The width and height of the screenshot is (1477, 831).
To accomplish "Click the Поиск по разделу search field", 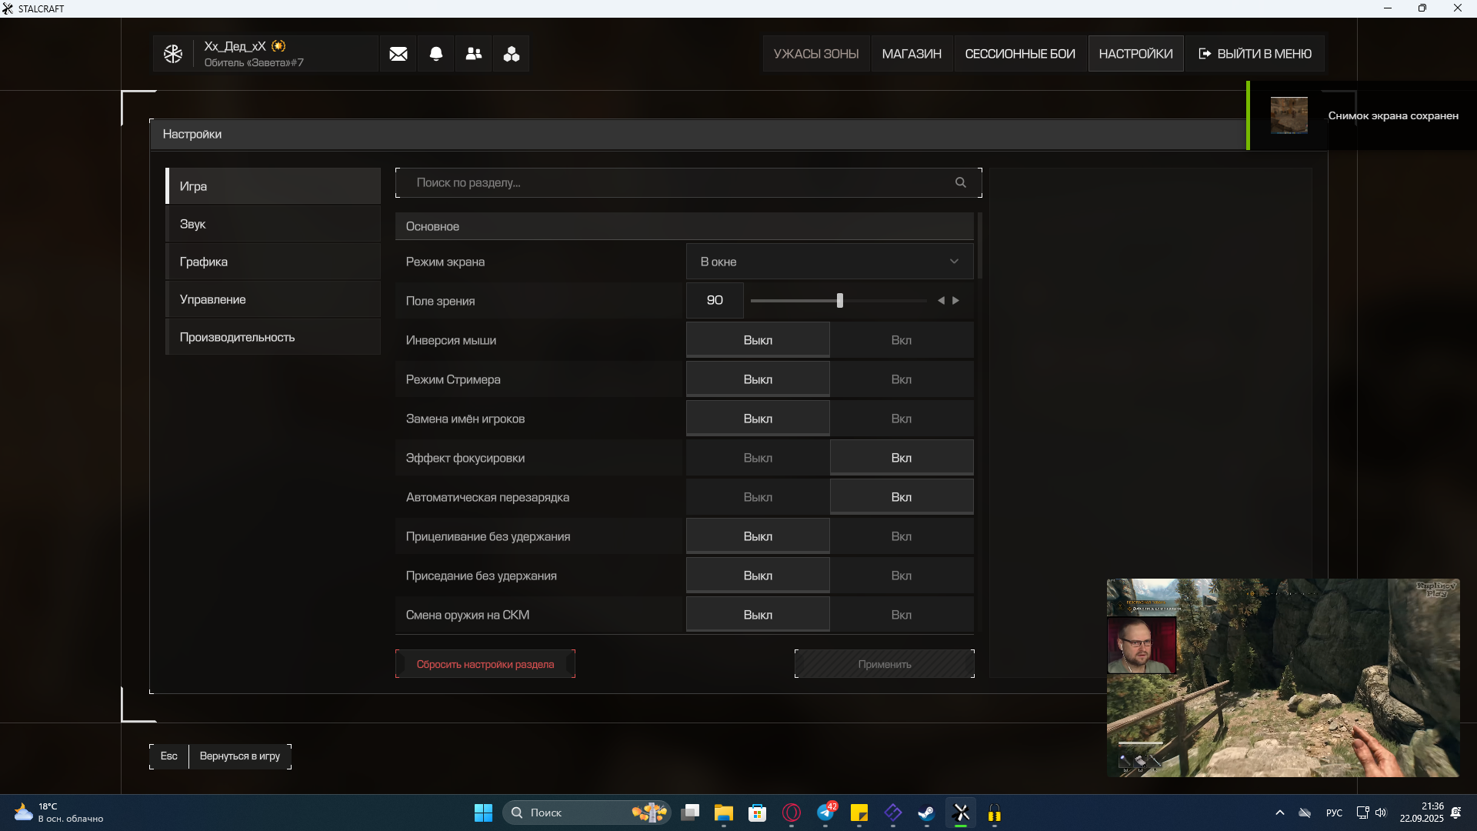I will pos(677,182).
